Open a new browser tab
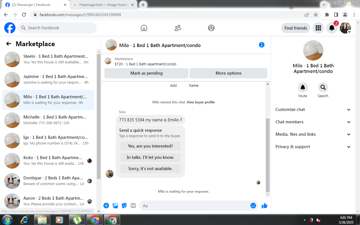This screenshot has width=360, height=225. (x=143, y=5)
